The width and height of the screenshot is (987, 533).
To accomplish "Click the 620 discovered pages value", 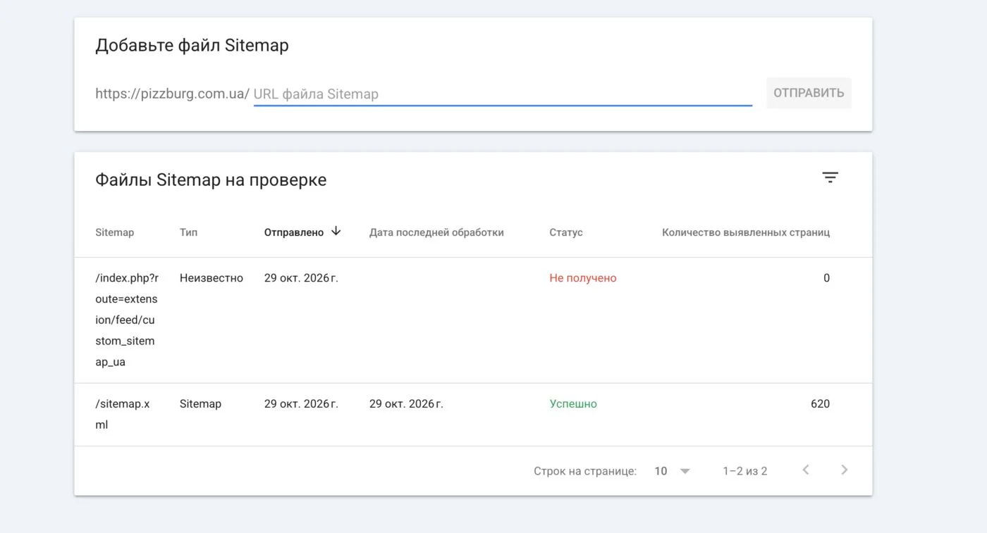I will (820, 404).
